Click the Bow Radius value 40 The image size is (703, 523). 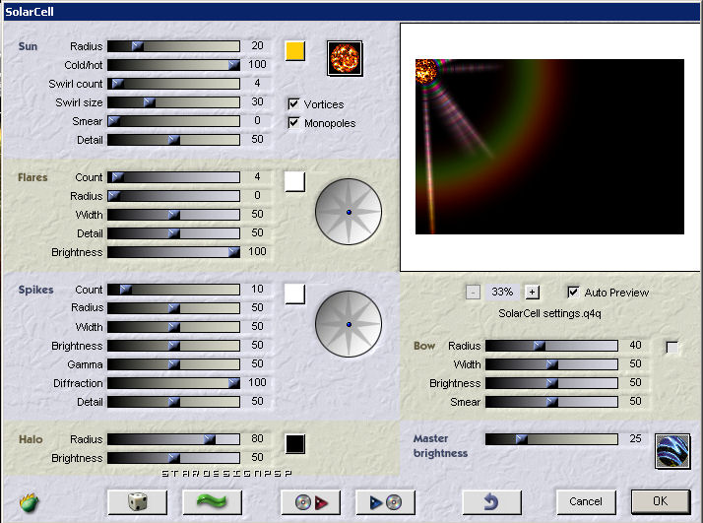[x=635, y=346]
